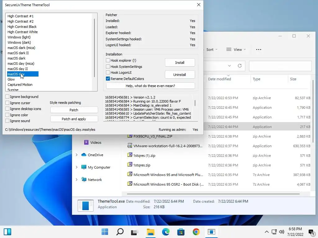
Task: Click the Videos folder icon in Explorer sidebar
Action: (86, 142)
